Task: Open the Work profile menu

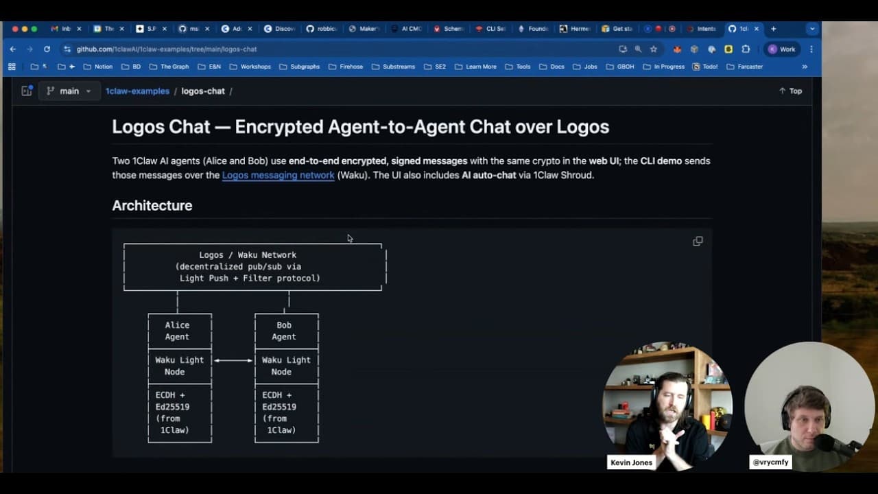Action: pos(782,49)
